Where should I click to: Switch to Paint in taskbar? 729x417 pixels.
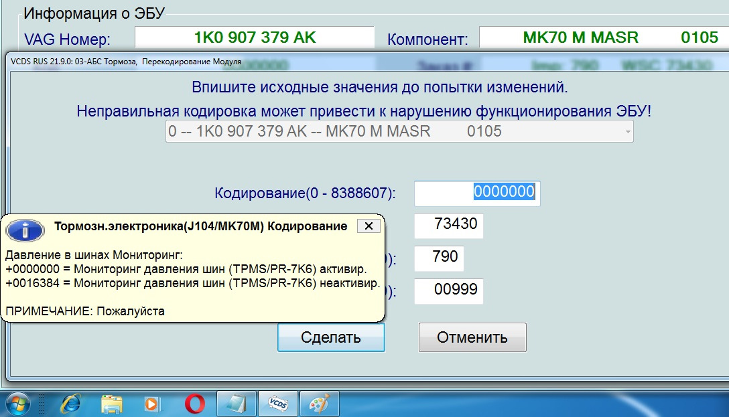320,404
